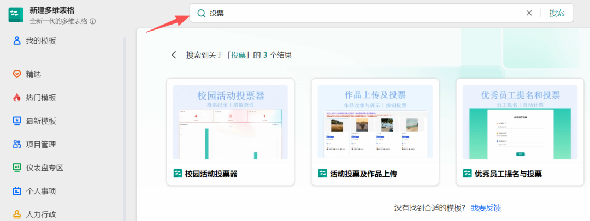Click the stamp icon beside 人力行政
The width and height of the screenshot is (590, 221).
[x=17, y=214]
